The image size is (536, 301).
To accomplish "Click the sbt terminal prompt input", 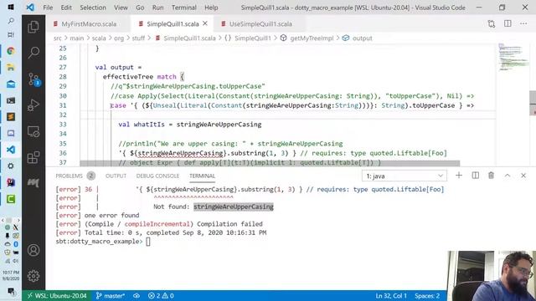I will click(148, 242).
